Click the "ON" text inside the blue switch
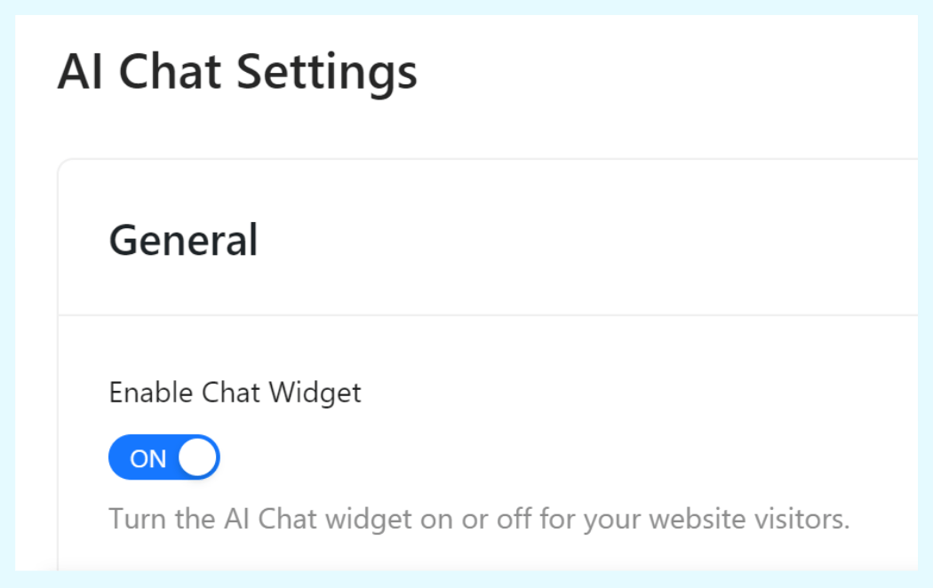The image size is (933, 588). 148,458
